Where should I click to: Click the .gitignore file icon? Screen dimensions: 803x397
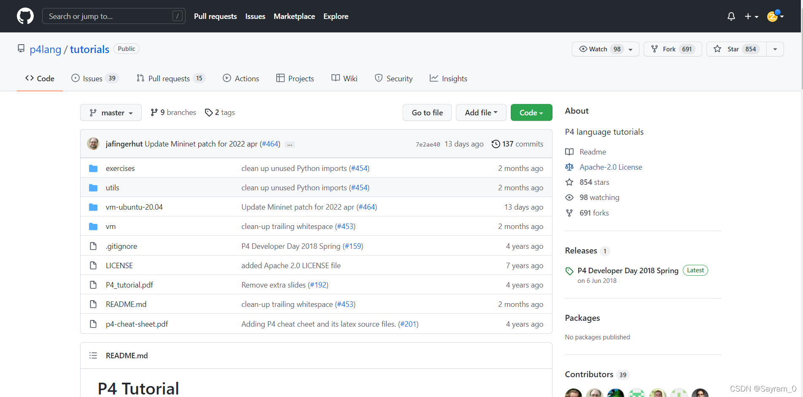[93, 246]
